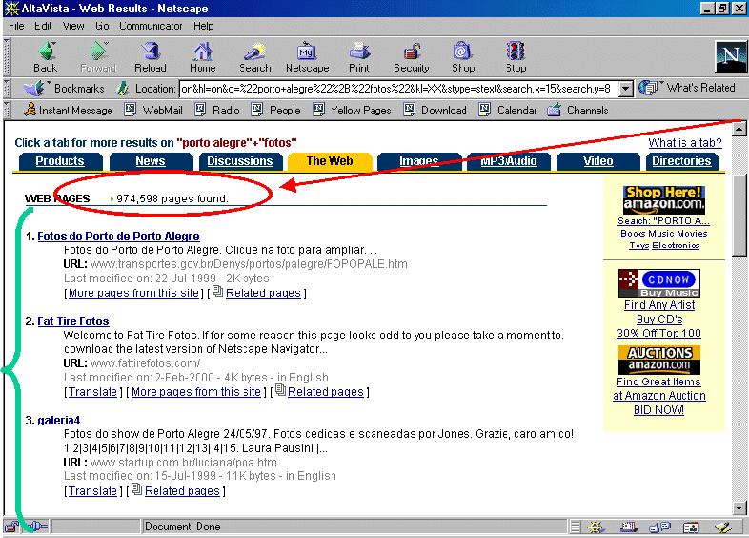The image size is (749, 538).
Task: Switch to the Video tab
Action: pyautogui.click(x=598, y=161)
